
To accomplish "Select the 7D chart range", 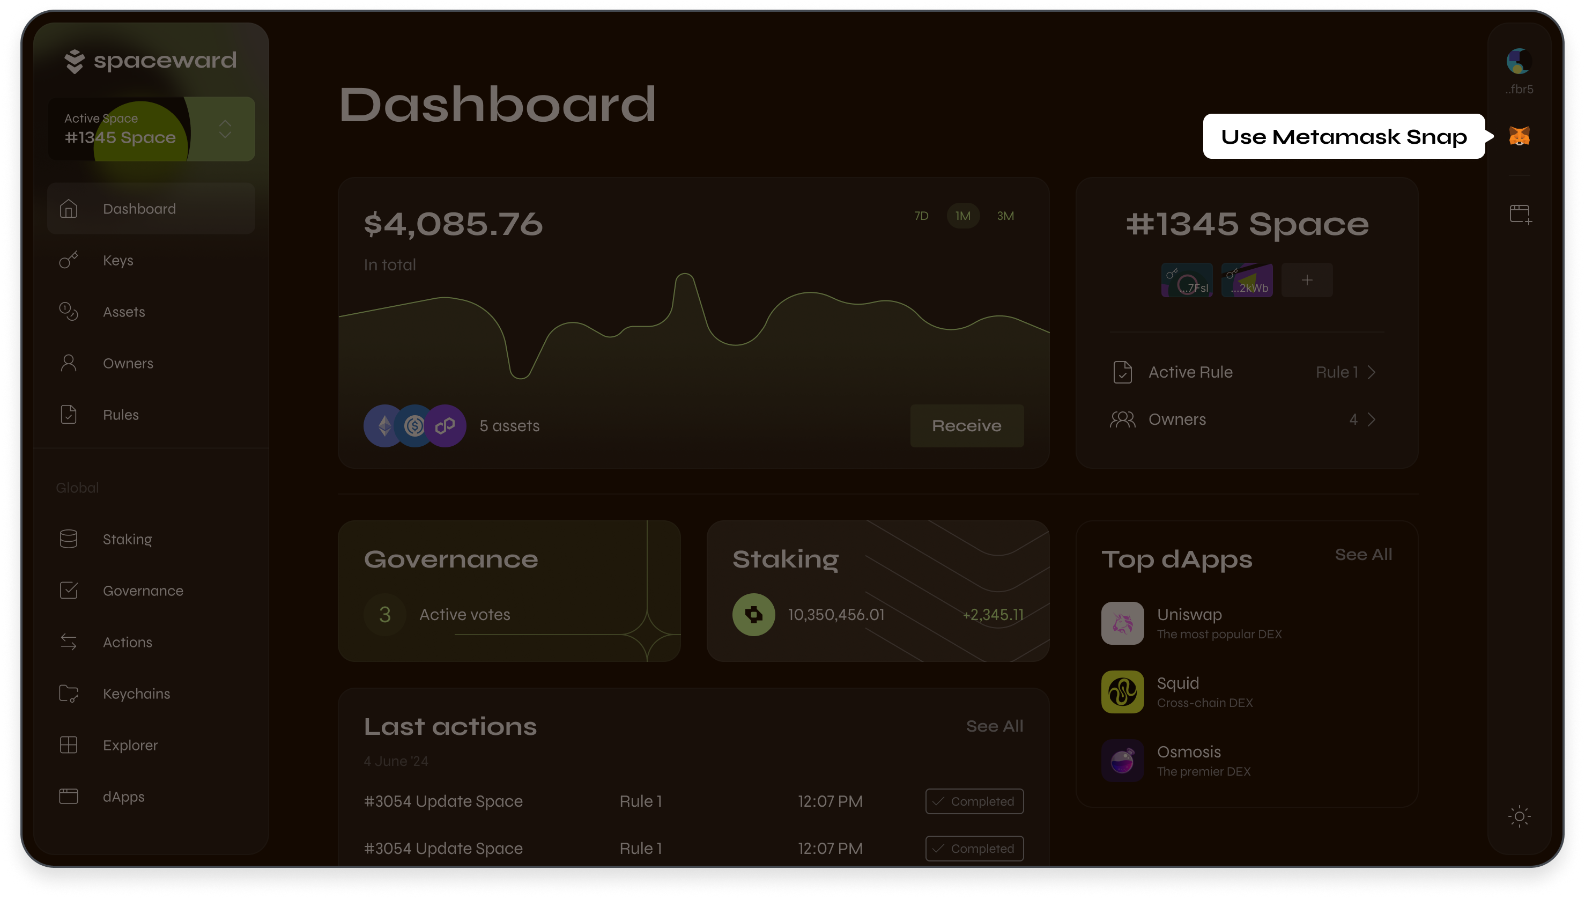I will (x=921, y=216).
